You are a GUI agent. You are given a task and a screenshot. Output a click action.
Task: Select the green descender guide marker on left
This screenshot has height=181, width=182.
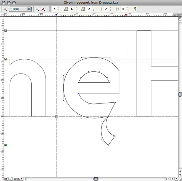(x=5, y=145)
